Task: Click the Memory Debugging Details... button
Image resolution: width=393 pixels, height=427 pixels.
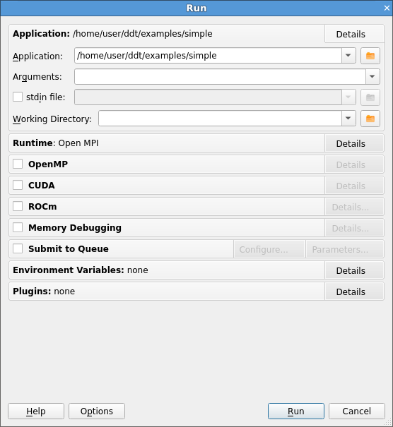Action: coord(354,228)
